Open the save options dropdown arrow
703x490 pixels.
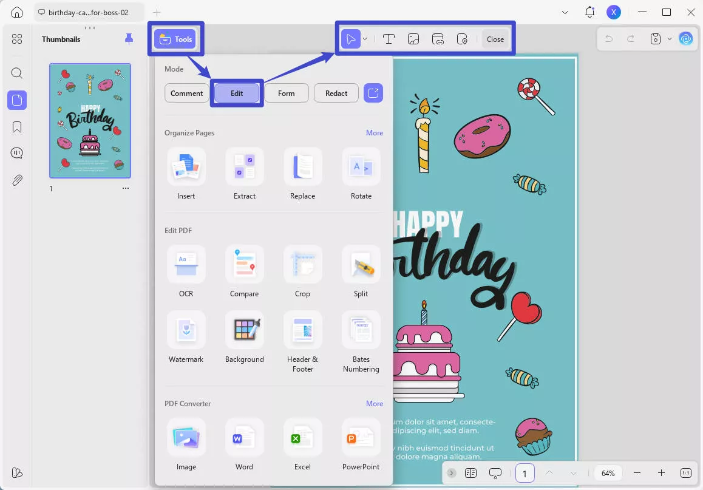(670, 39)
